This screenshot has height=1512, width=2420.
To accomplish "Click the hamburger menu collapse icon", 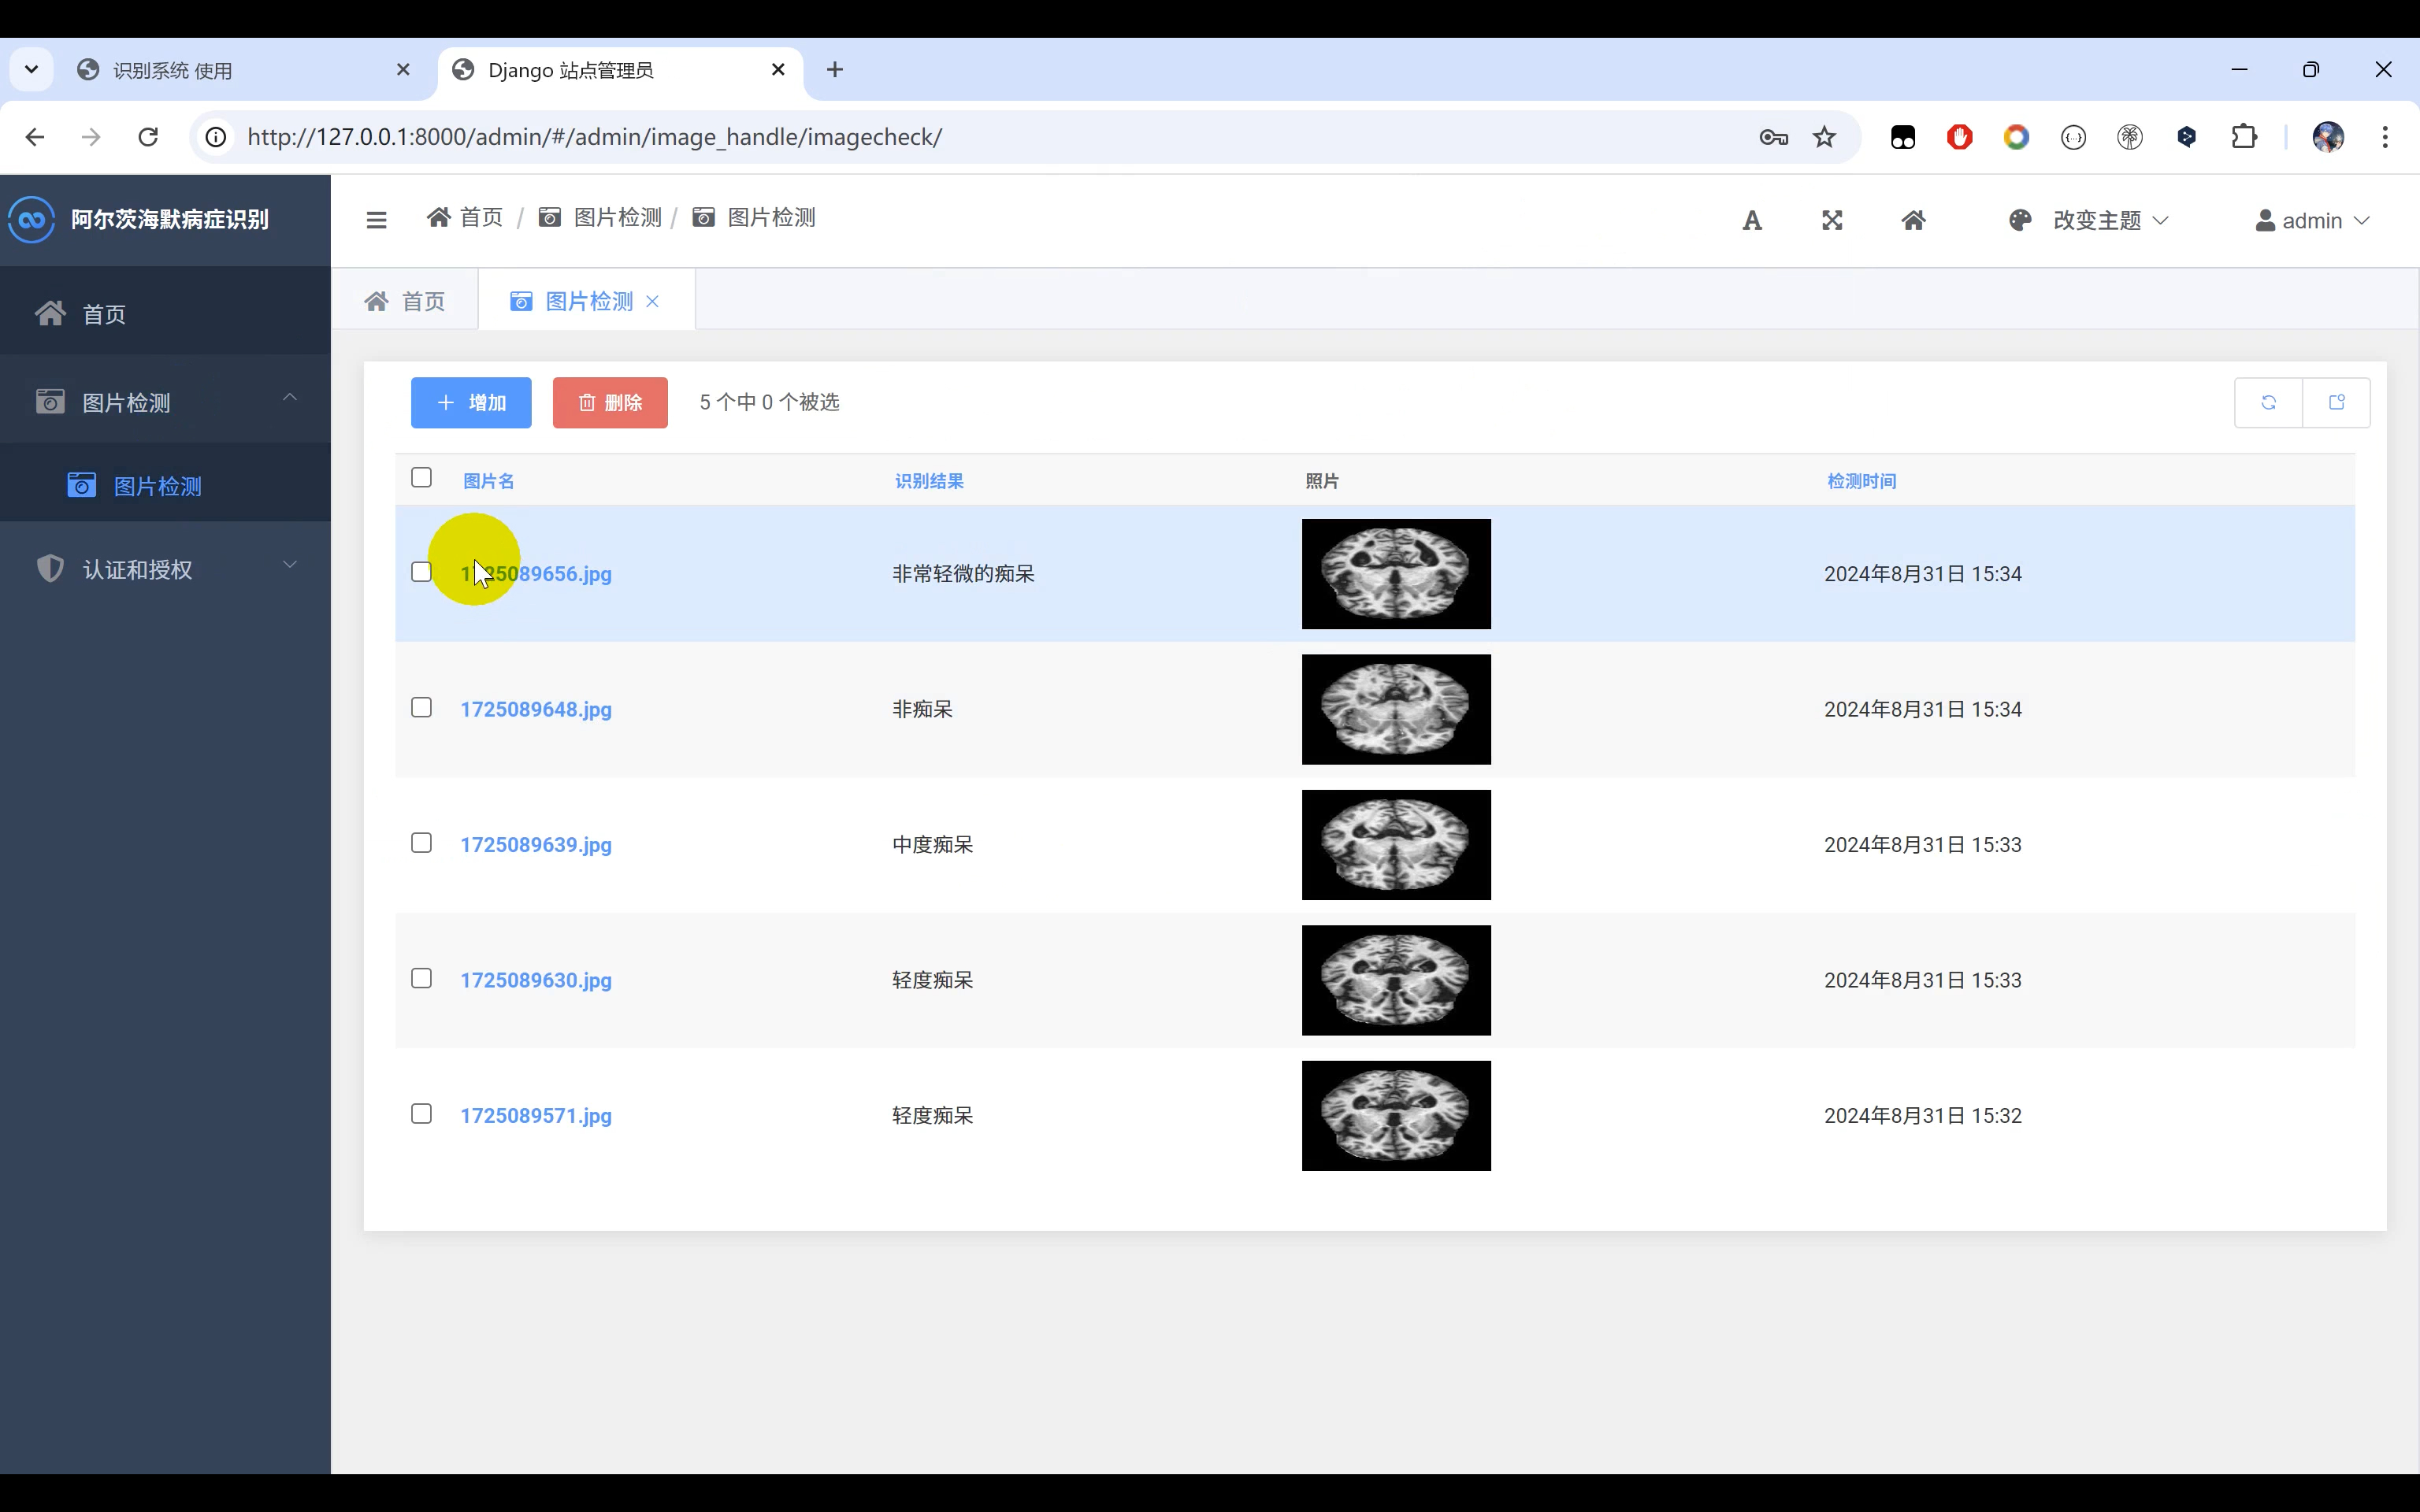I will 376,220.
